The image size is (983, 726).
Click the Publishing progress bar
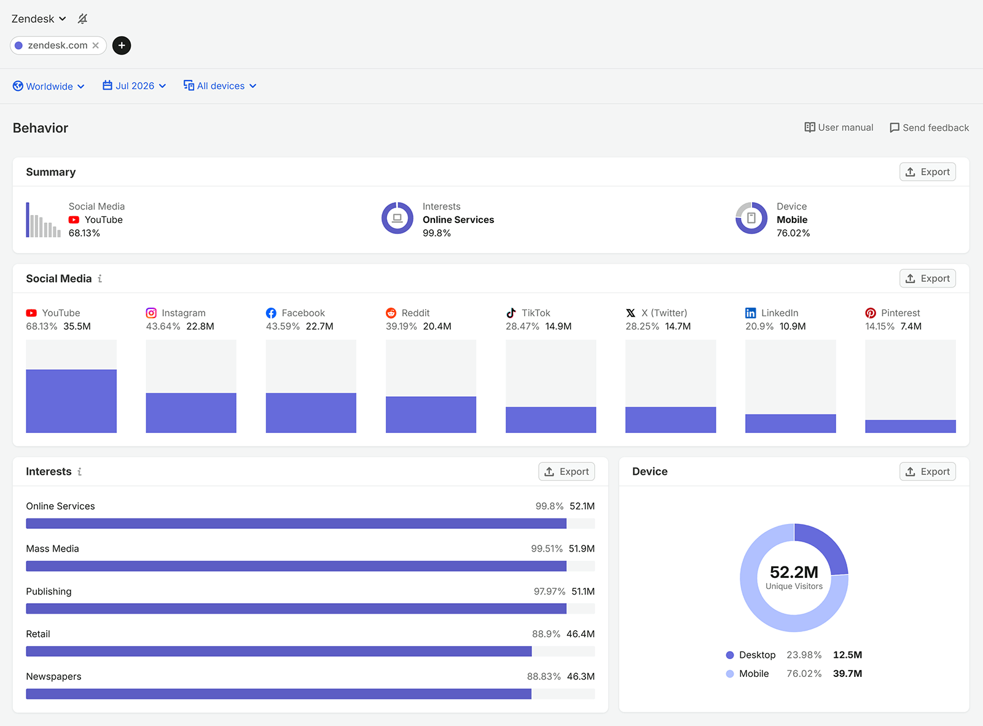coord(310,609)
